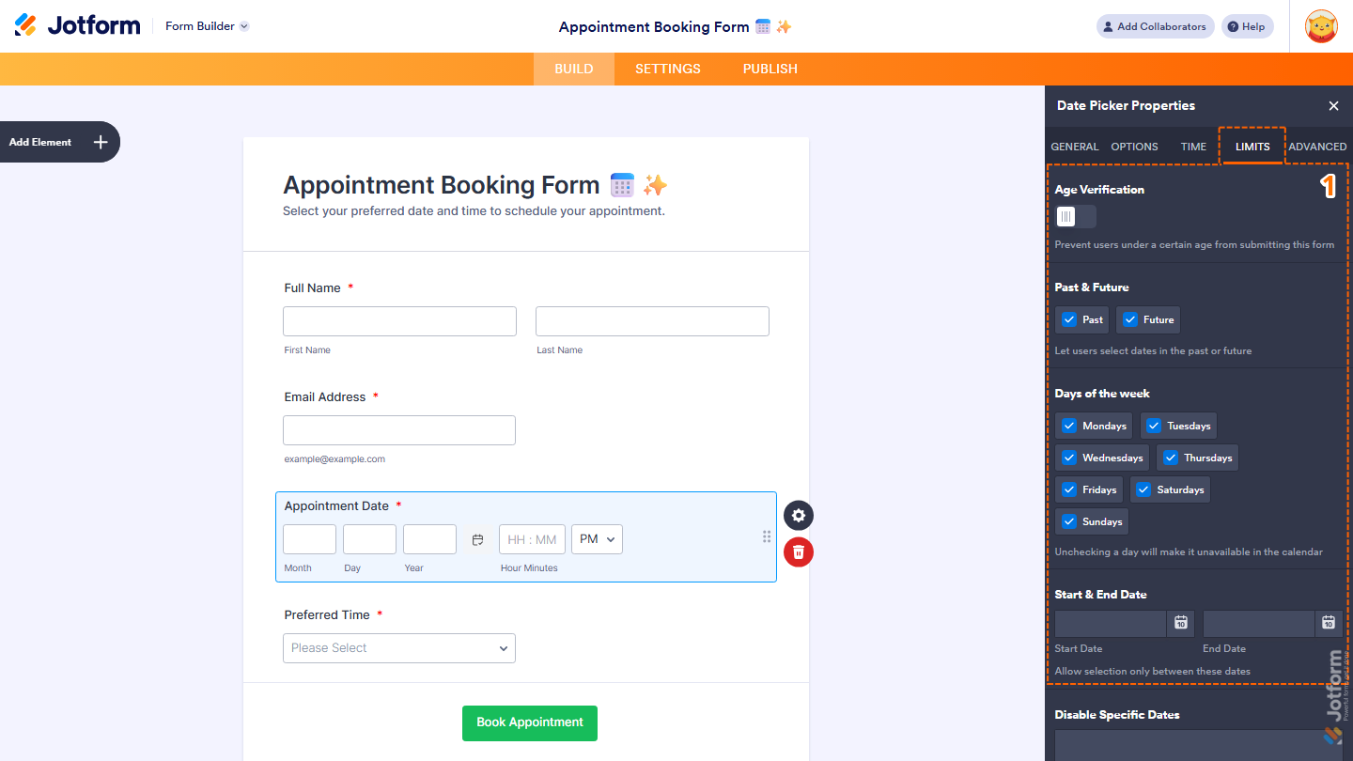Open the Appointment Date field settings gear

click(799, 515)
